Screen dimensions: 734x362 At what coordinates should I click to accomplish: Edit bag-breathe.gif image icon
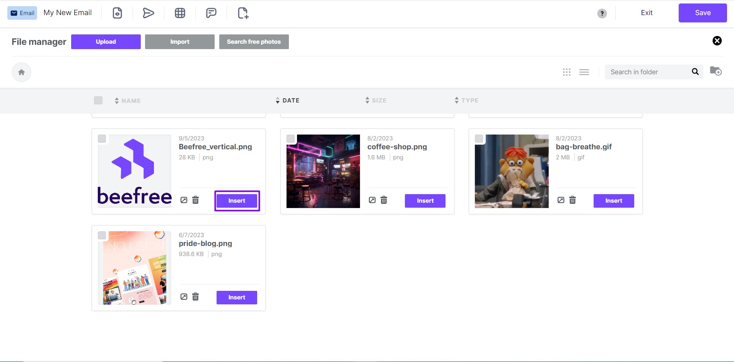click(x=561, y=200)
